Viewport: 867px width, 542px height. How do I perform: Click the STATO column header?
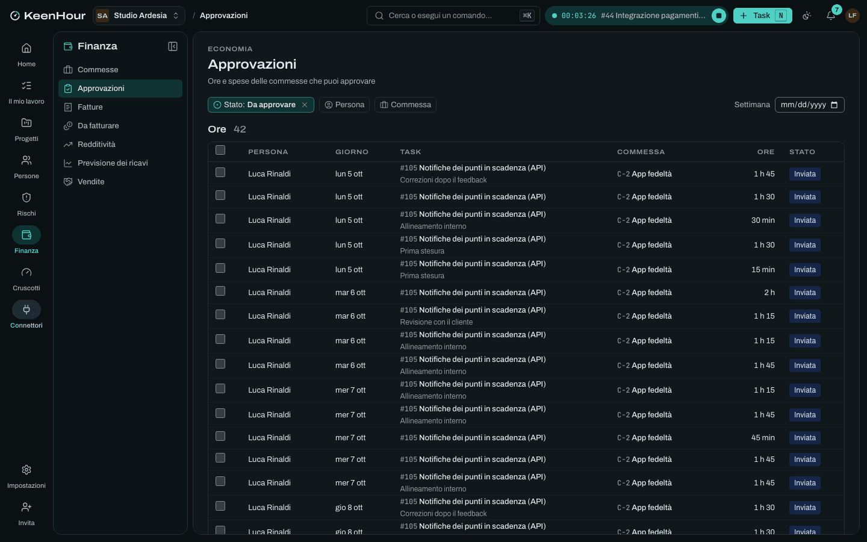point(802,152)
